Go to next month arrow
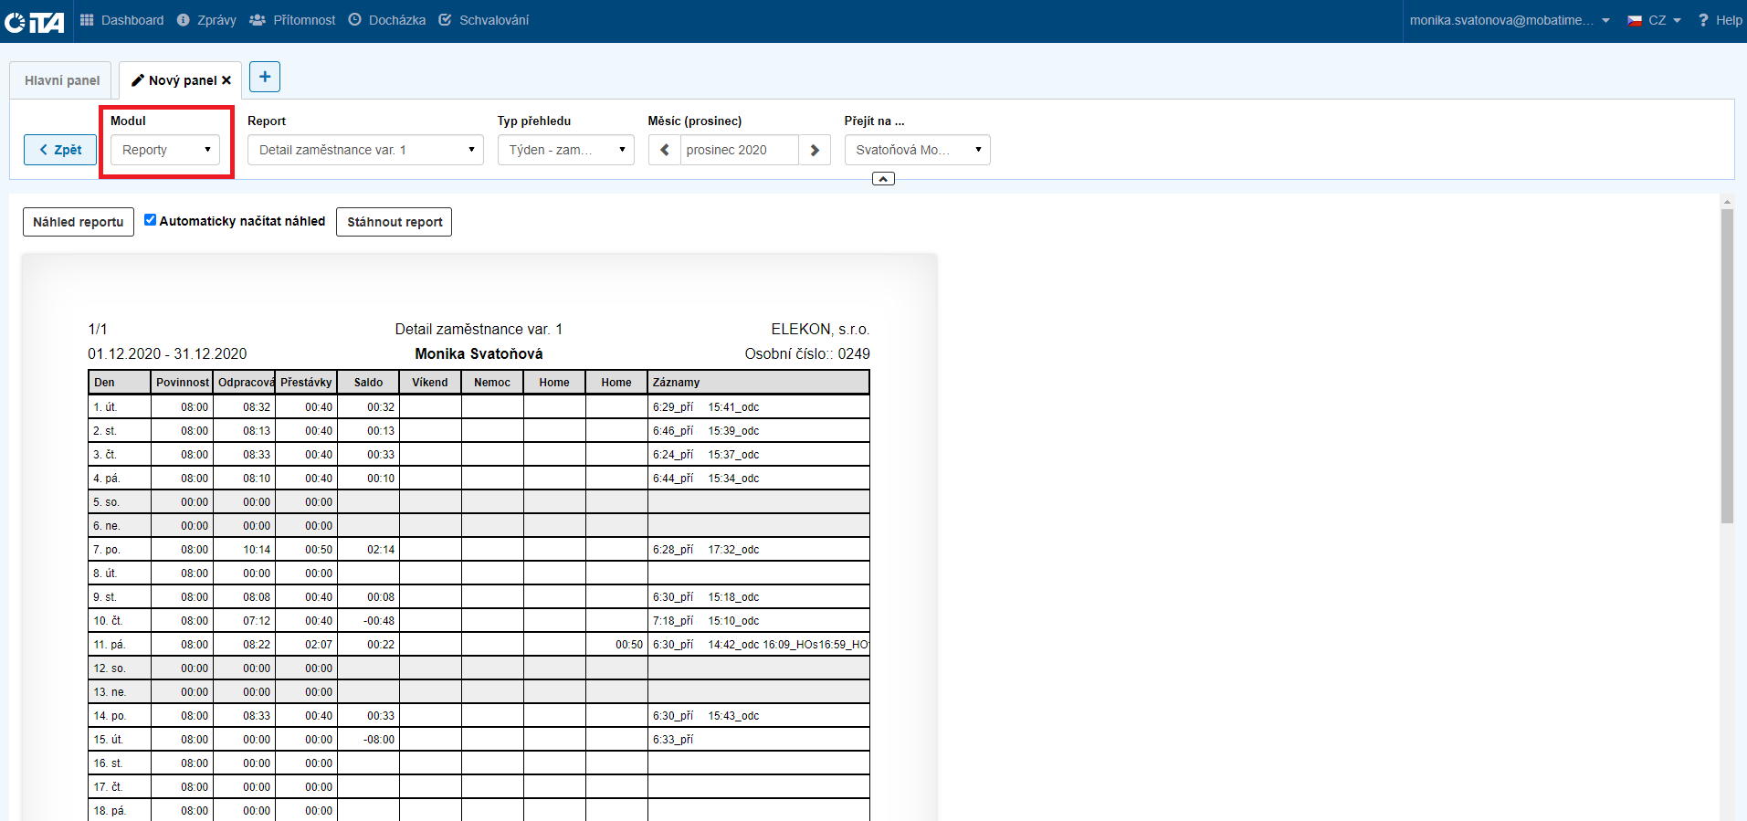Image resolution: width=1747 pixels, height=821 pixels. click(815, 150)
